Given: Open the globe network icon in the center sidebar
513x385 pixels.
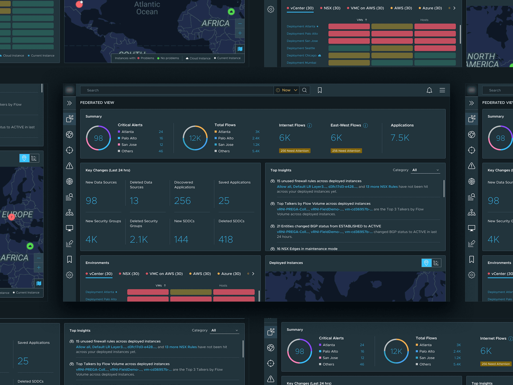Looking at the screenshot, I should (x=69, y=181).
